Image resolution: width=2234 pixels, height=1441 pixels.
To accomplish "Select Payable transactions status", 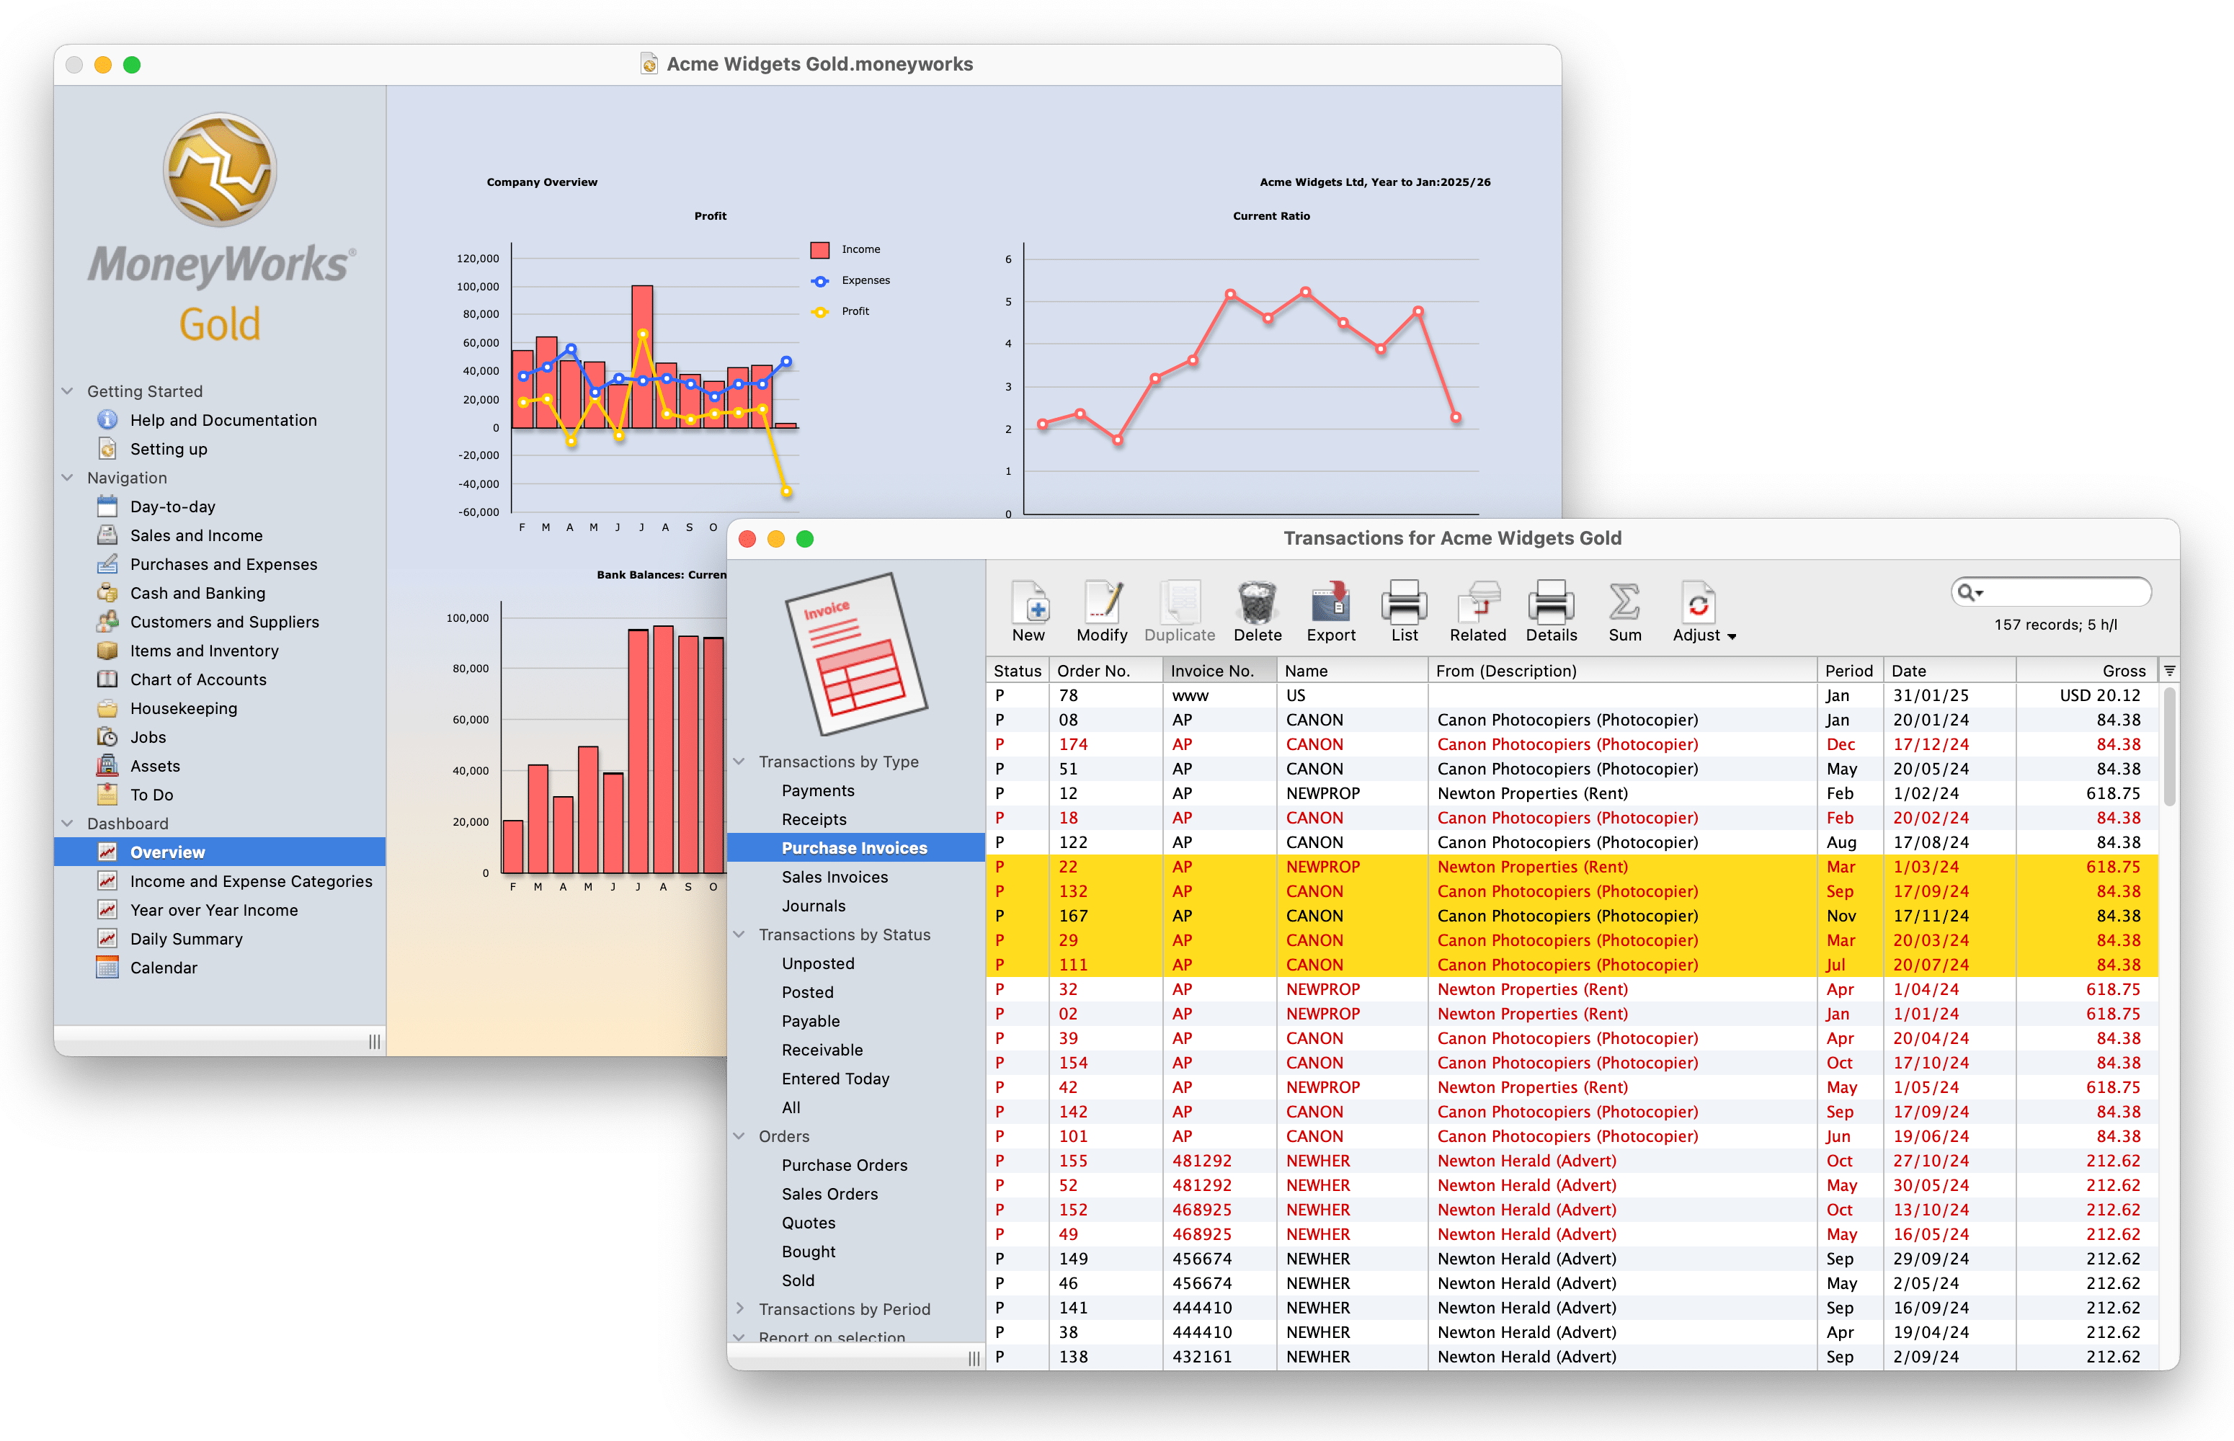I will pyautogui.click(x=811, y=1022).
